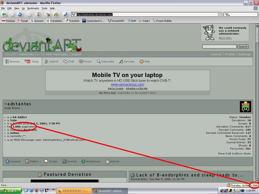The width and height of the screenshot is (259, 194).
Task: Click adstantes Marvin the Martian avatar
Action: click(245, 107)
